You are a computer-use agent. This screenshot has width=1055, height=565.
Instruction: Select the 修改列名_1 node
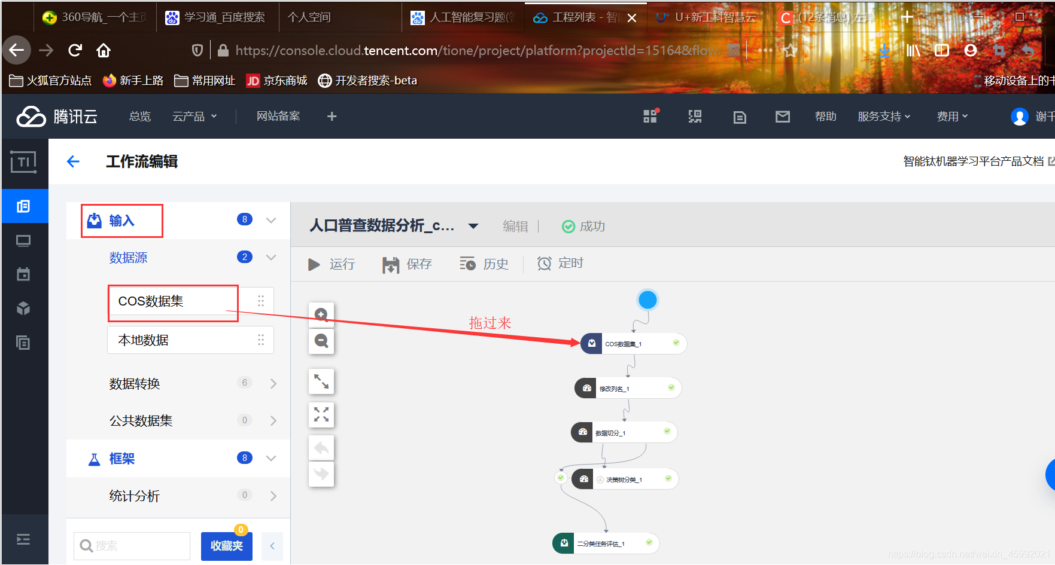click(628, 388)
